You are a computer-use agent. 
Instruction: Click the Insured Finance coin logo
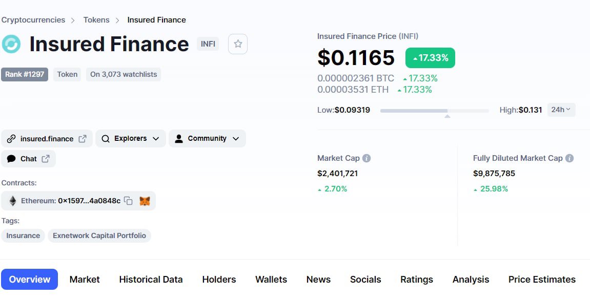pos(11,44)
